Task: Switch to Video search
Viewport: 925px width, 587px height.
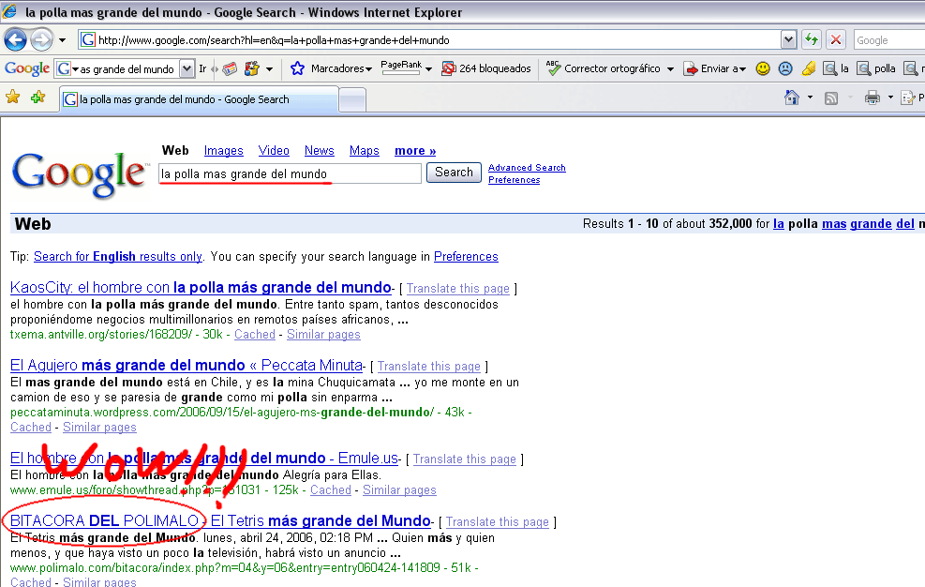Action: click(274, 151)
